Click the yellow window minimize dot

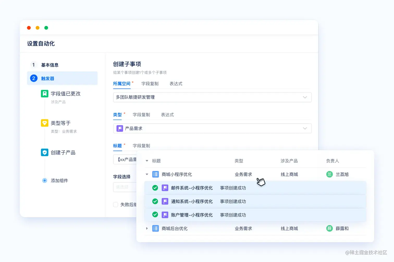coord(38,28)
